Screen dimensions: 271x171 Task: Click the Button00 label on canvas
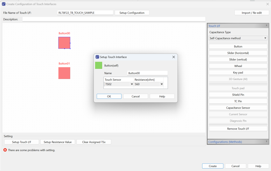[x=64, y=33]
